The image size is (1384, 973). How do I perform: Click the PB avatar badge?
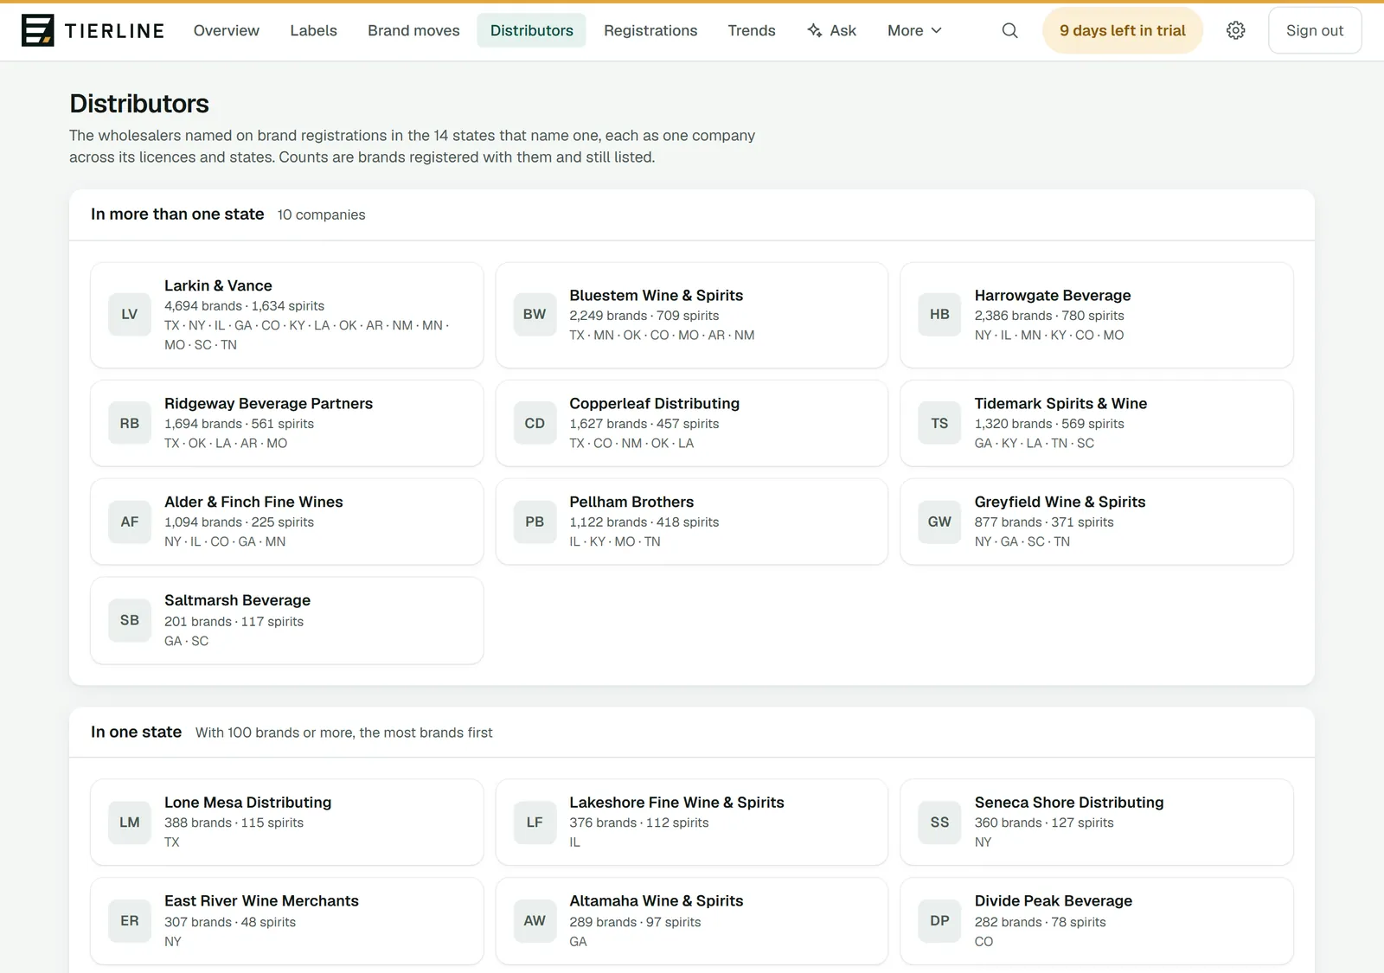pos(535,522)
